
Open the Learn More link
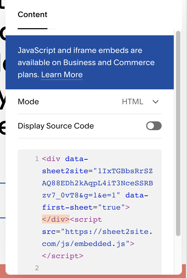tap(62, 75)
